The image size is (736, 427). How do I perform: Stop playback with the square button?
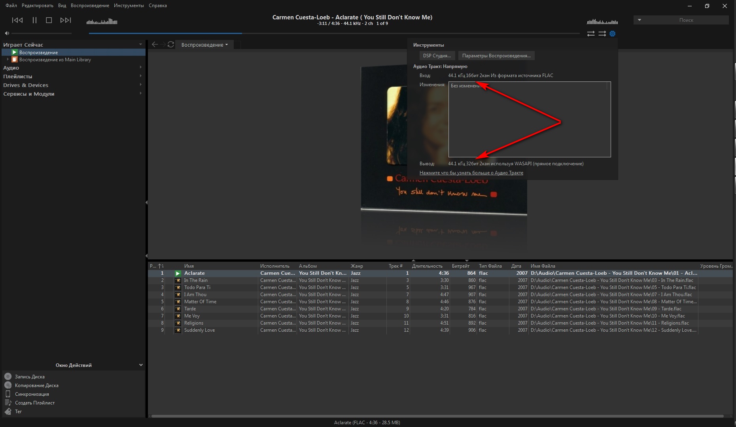click(x=49, y=20)
